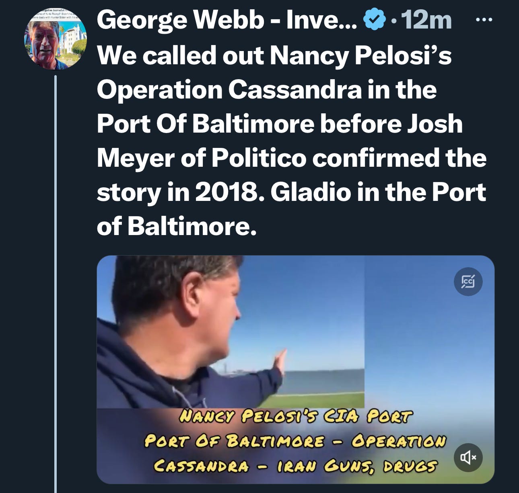
Task: Toggle closed captions on the video
Action: pos(468,282)
